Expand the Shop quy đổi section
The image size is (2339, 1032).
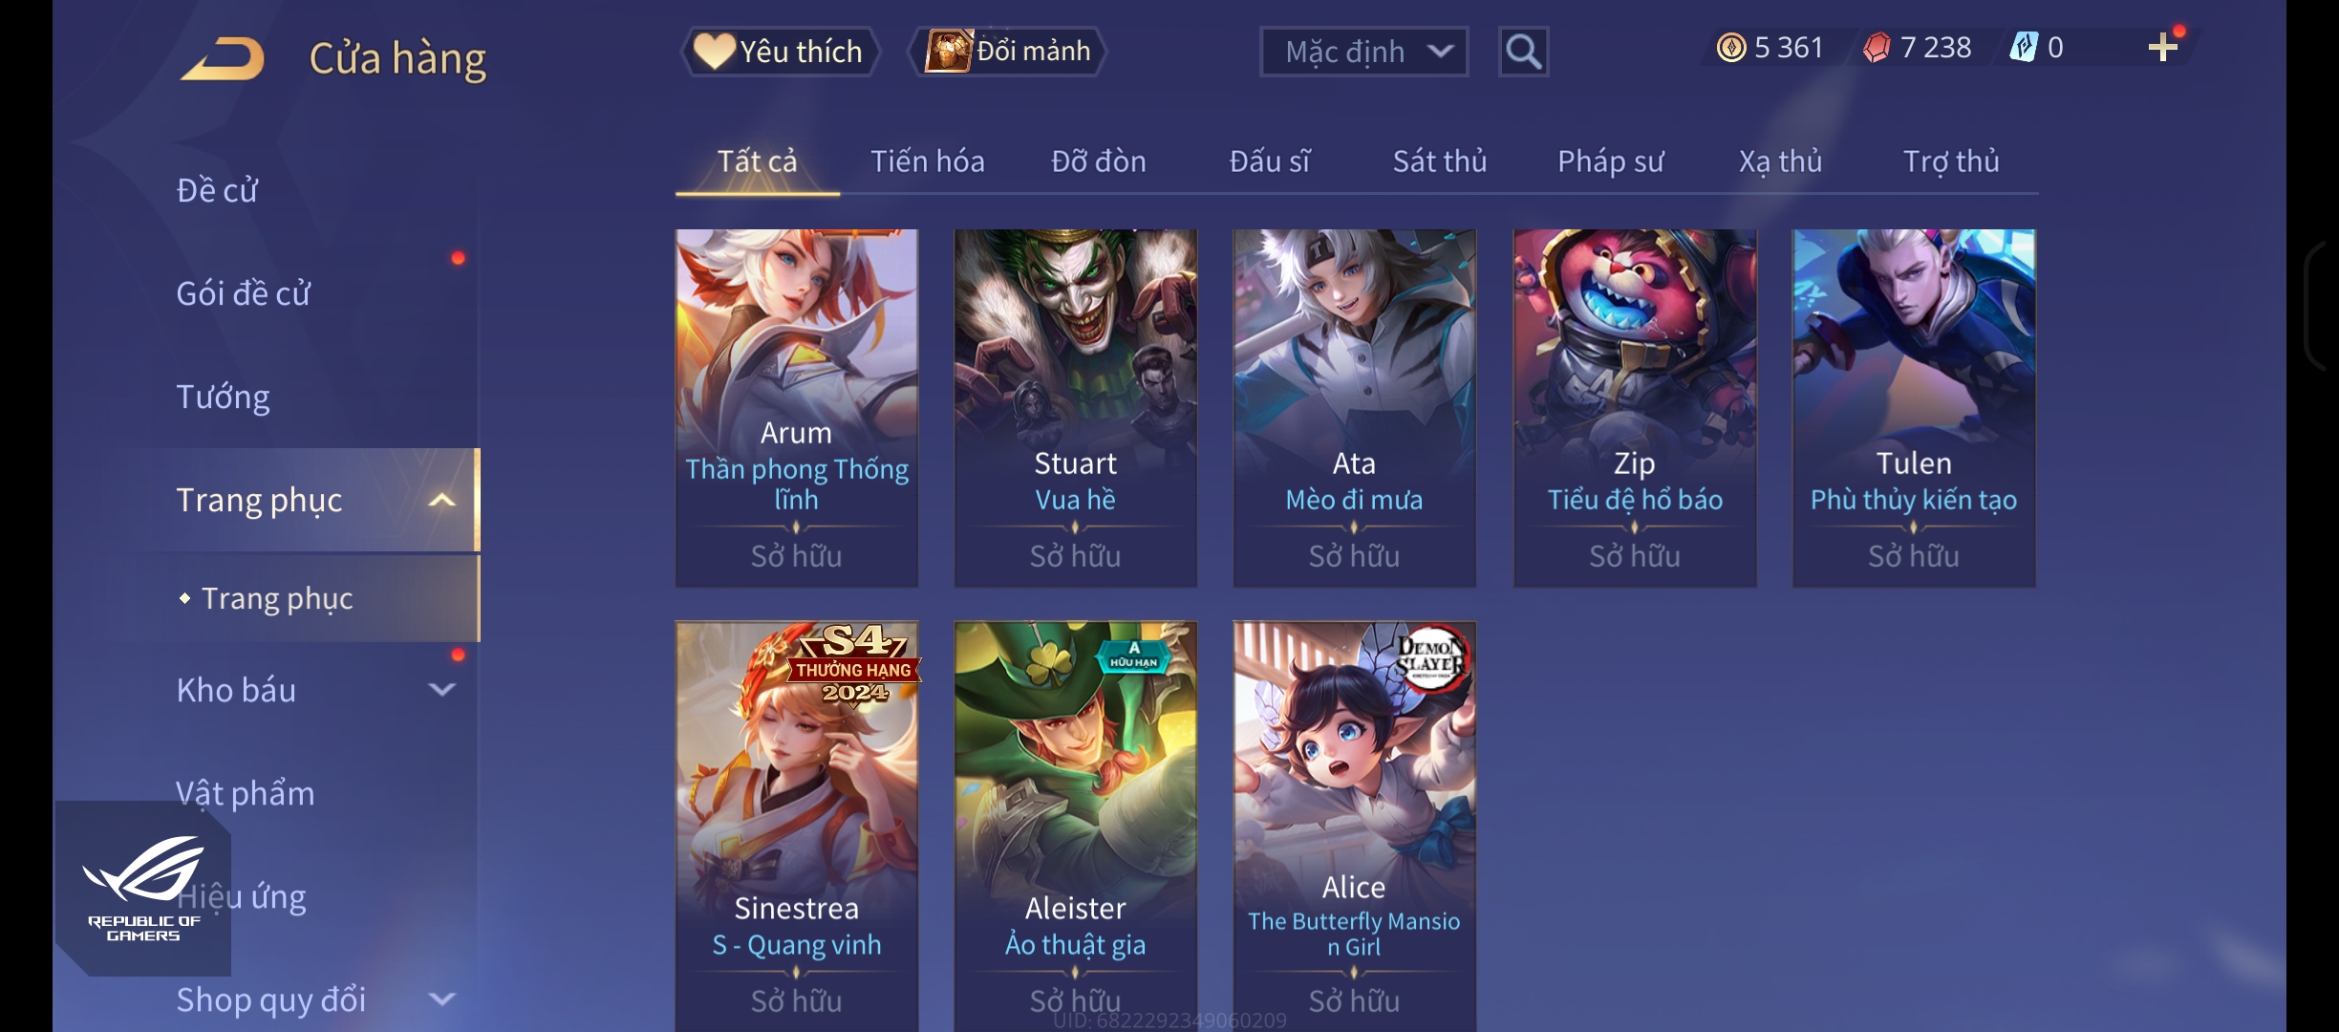tap(441, 1000)
